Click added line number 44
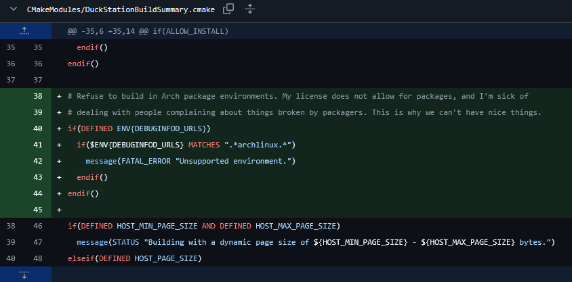This screenshot has height=282, width=572. 37,193
